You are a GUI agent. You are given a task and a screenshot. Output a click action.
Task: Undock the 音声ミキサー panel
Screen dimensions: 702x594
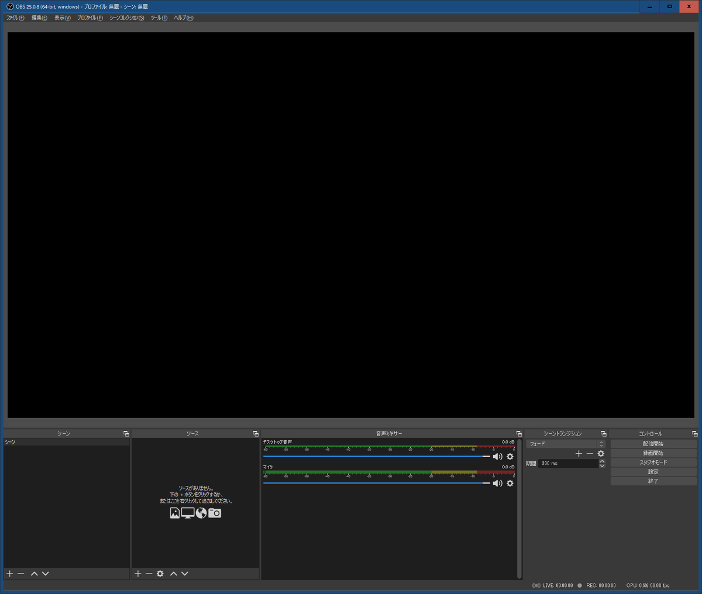(x=519, y=434)
